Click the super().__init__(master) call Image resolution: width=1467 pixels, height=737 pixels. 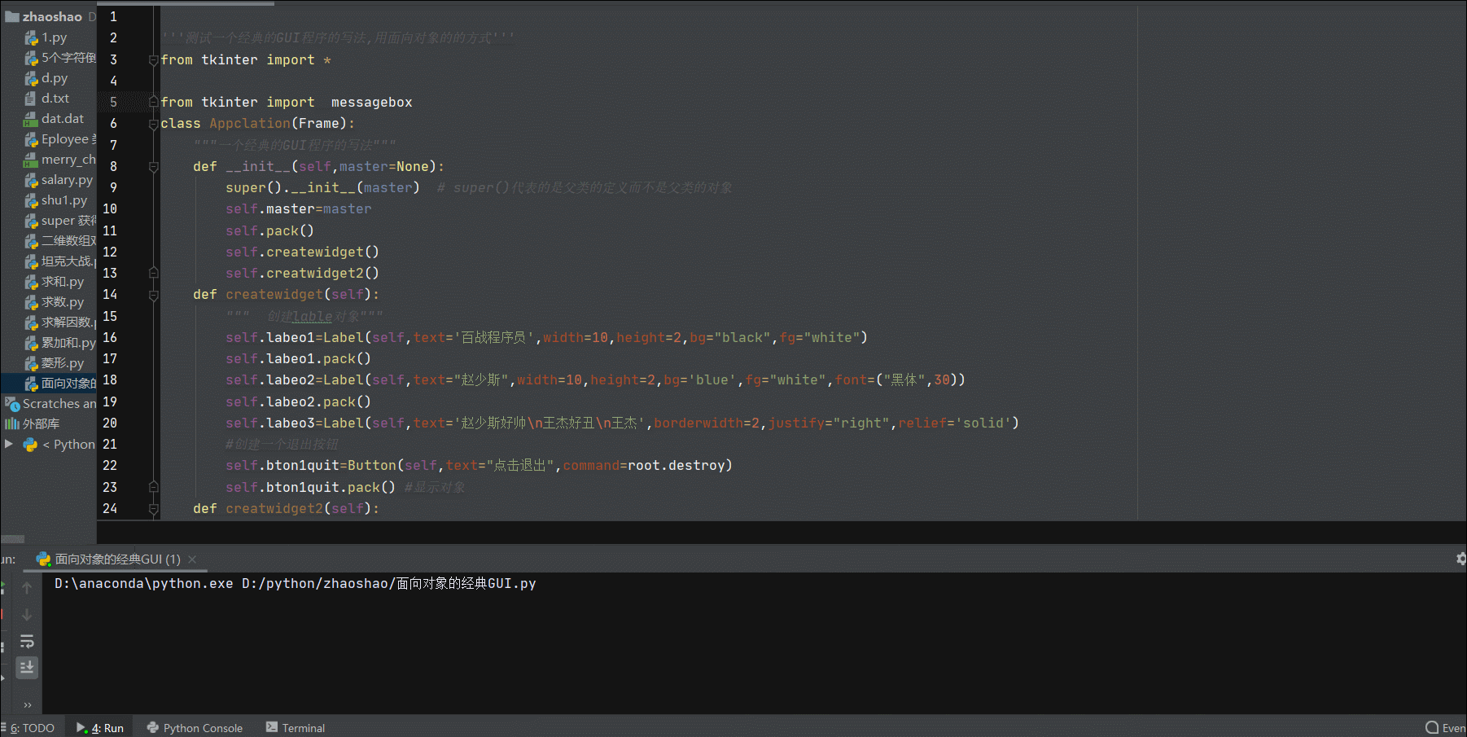click(322, 188)
